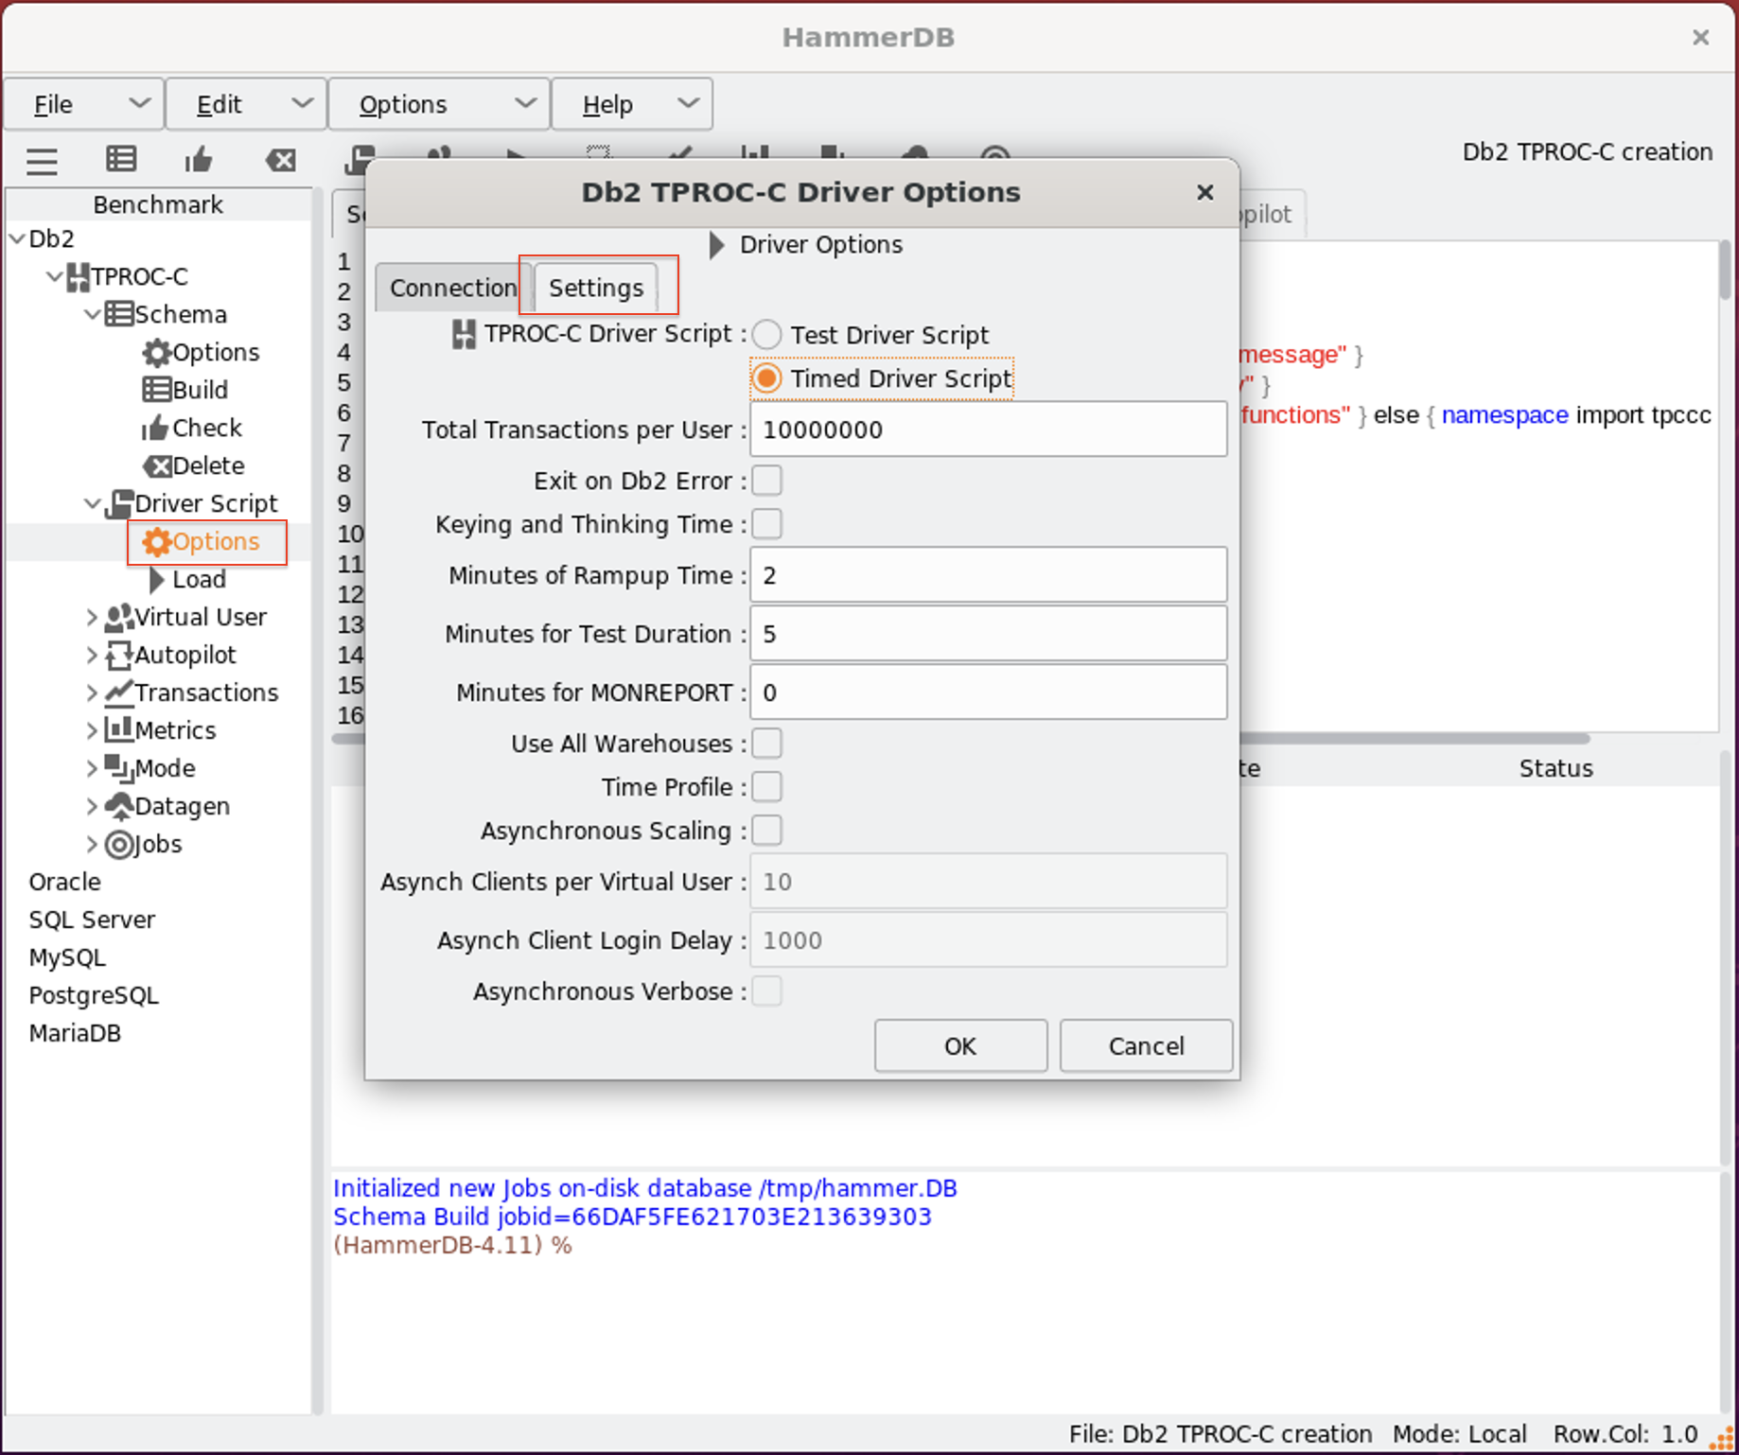Click the Minutes of Rampup Time field

point(989,575)
